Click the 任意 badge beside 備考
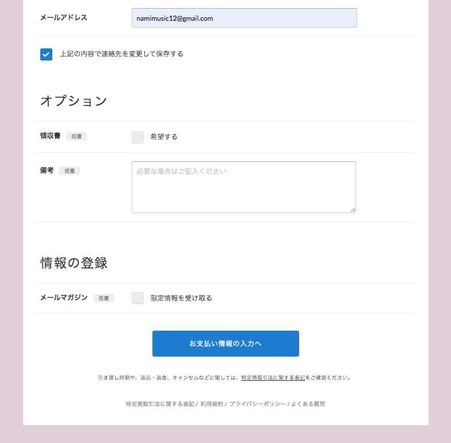This screenshot has width=451, height=443. (x=70, y=171)
